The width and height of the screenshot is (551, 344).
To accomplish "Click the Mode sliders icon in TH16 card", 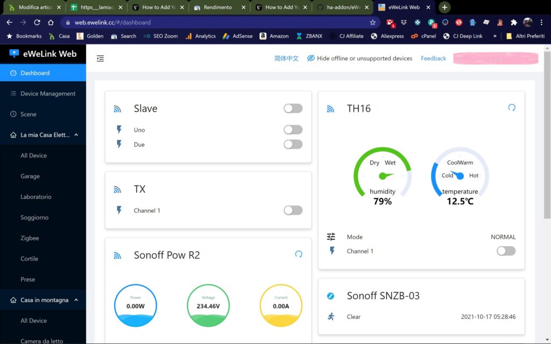I will (331, 236).
